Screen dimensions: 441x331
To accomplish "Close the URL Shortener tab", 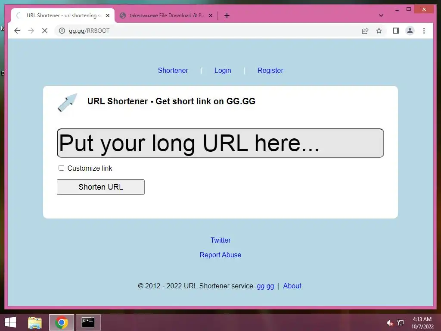I will click(107, 16).
